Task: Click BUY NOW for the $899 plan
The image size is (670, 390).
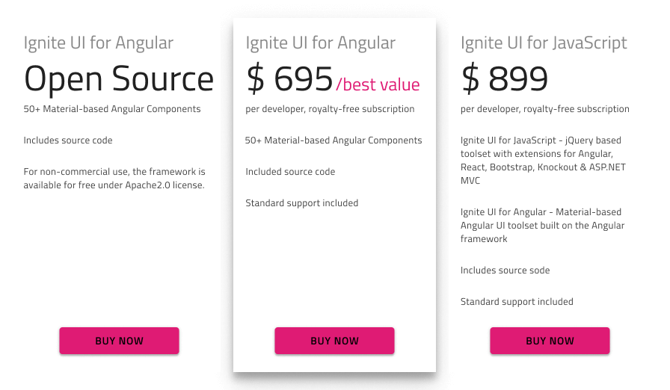Action: (550, 341)
